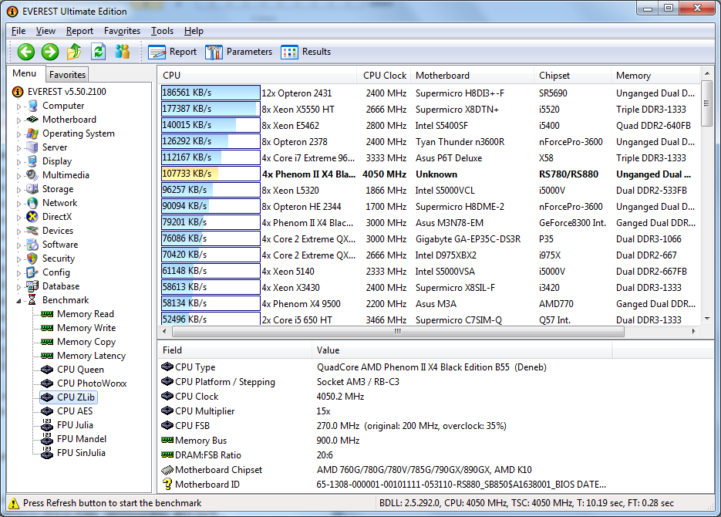Sort by the Memory column header
Image resolution: width=721 pixels, height=517 pixels.
point(655,76)
